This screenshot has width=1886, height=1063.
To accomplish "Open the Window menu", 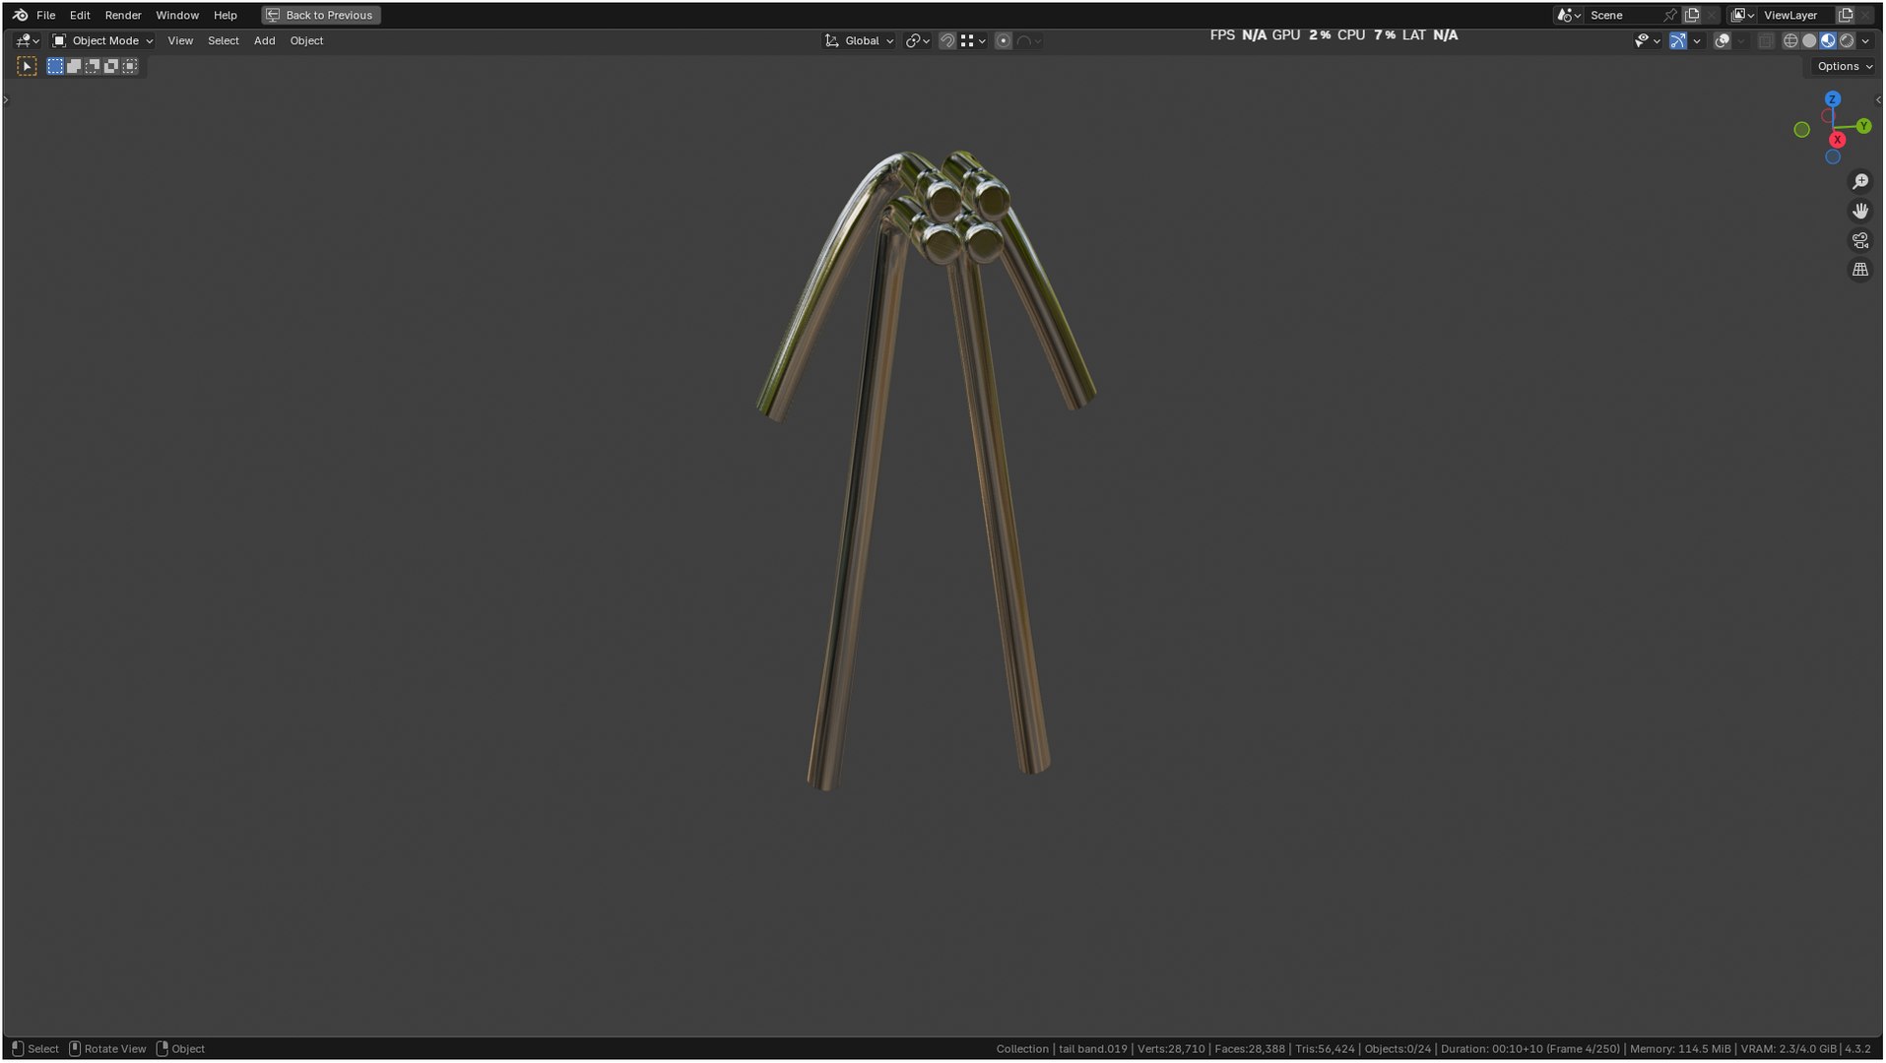I will click(x=177, y=15).
